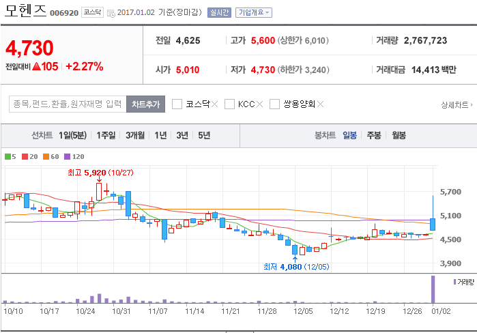Click the 01/02 blue candlestick on chart
The width and height of the screenshot is (477, 333).
(x=433, y=224)
